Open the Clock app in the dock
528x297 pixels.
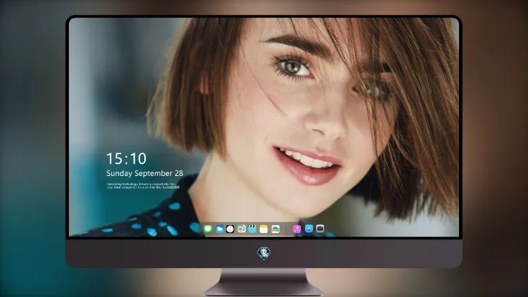click(x=230, y=229)
